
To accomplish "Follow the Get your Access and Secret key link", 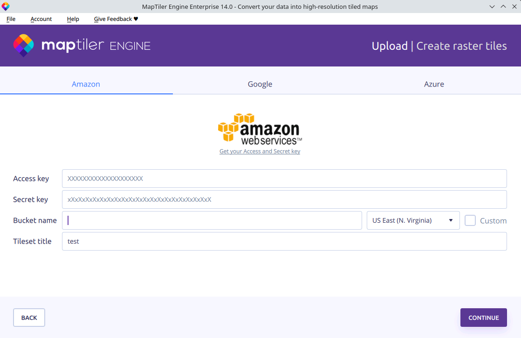I will pyautogui.click(x=260, y=152).
